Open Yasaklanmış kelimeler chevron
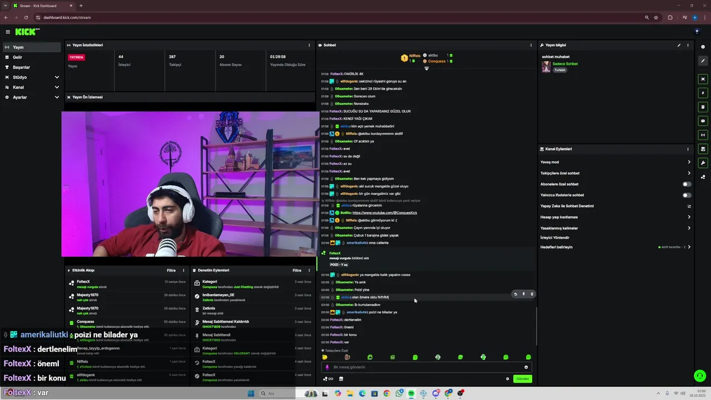The height and width of the screenshot is (400, 711). 689,228
